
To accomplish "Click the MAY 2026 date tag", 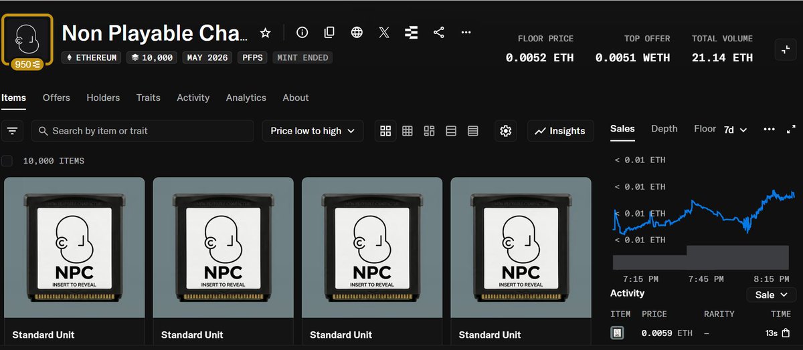I will pos(207,57).
